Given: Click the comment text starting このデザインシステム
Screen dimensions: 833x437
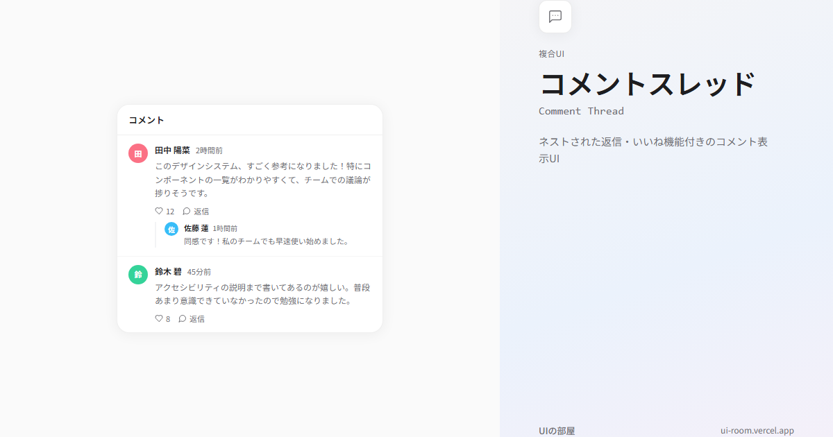Looking at the screenshot, I should click(x=263, y=180).
